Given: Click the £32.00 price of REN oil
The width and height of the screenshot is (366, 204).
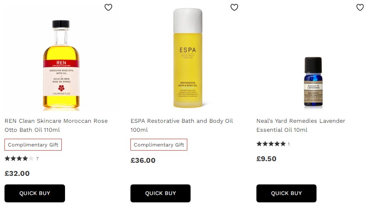Looking at the screenshot, I should pyautogui.click(x=17, y=173).
